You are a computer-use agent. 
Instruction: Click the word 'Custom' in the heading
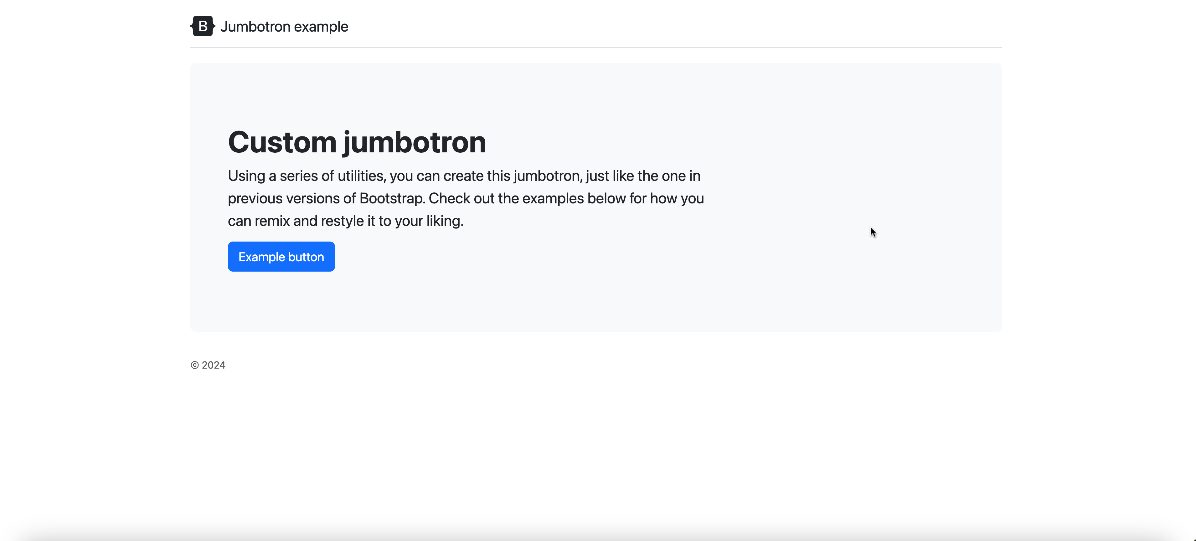[x=282, y=141]
